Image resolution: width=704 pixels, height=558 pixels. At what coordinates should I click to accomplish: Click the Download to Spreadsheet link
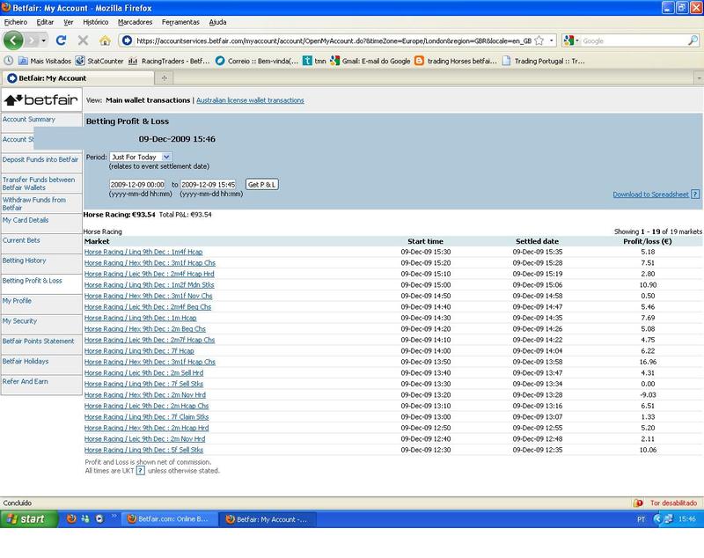pyautogui.click(x=650, y=195)
